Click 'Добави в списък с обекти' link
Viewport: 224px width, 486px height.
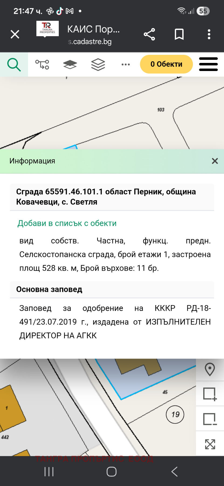pyautogui.click(x=67, y=223)
